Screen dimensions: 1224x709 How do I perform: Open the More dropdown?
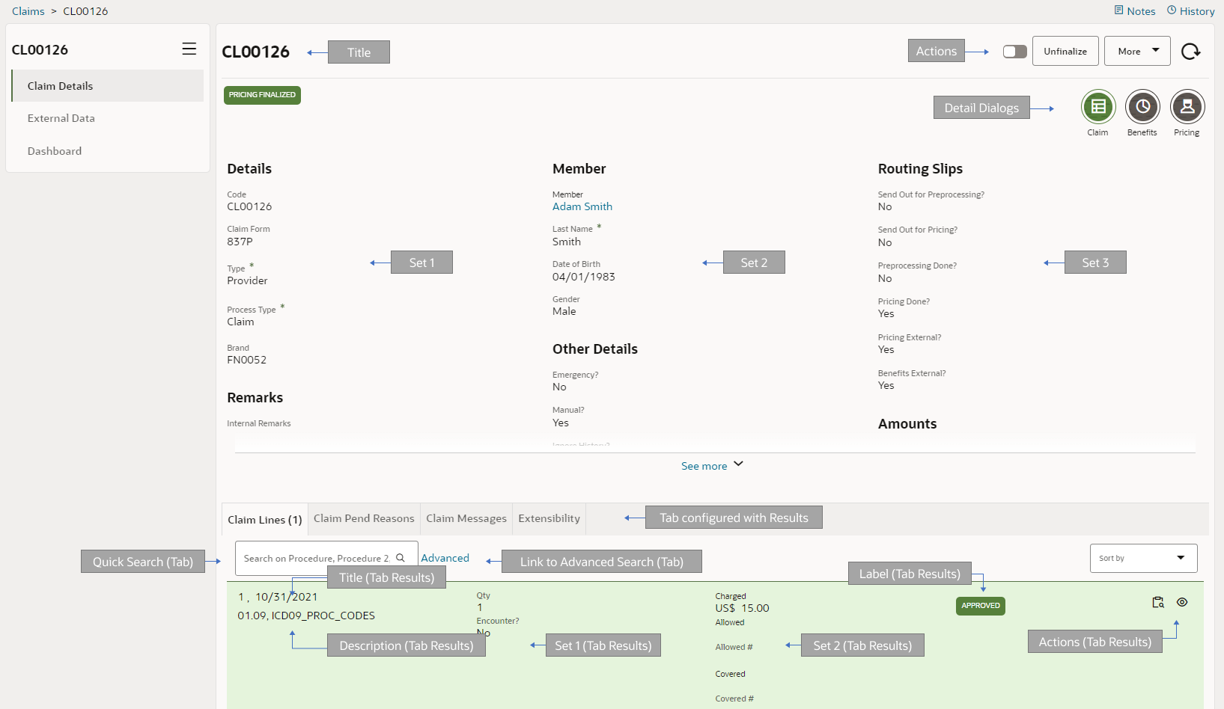click(x=1137, y=50)
